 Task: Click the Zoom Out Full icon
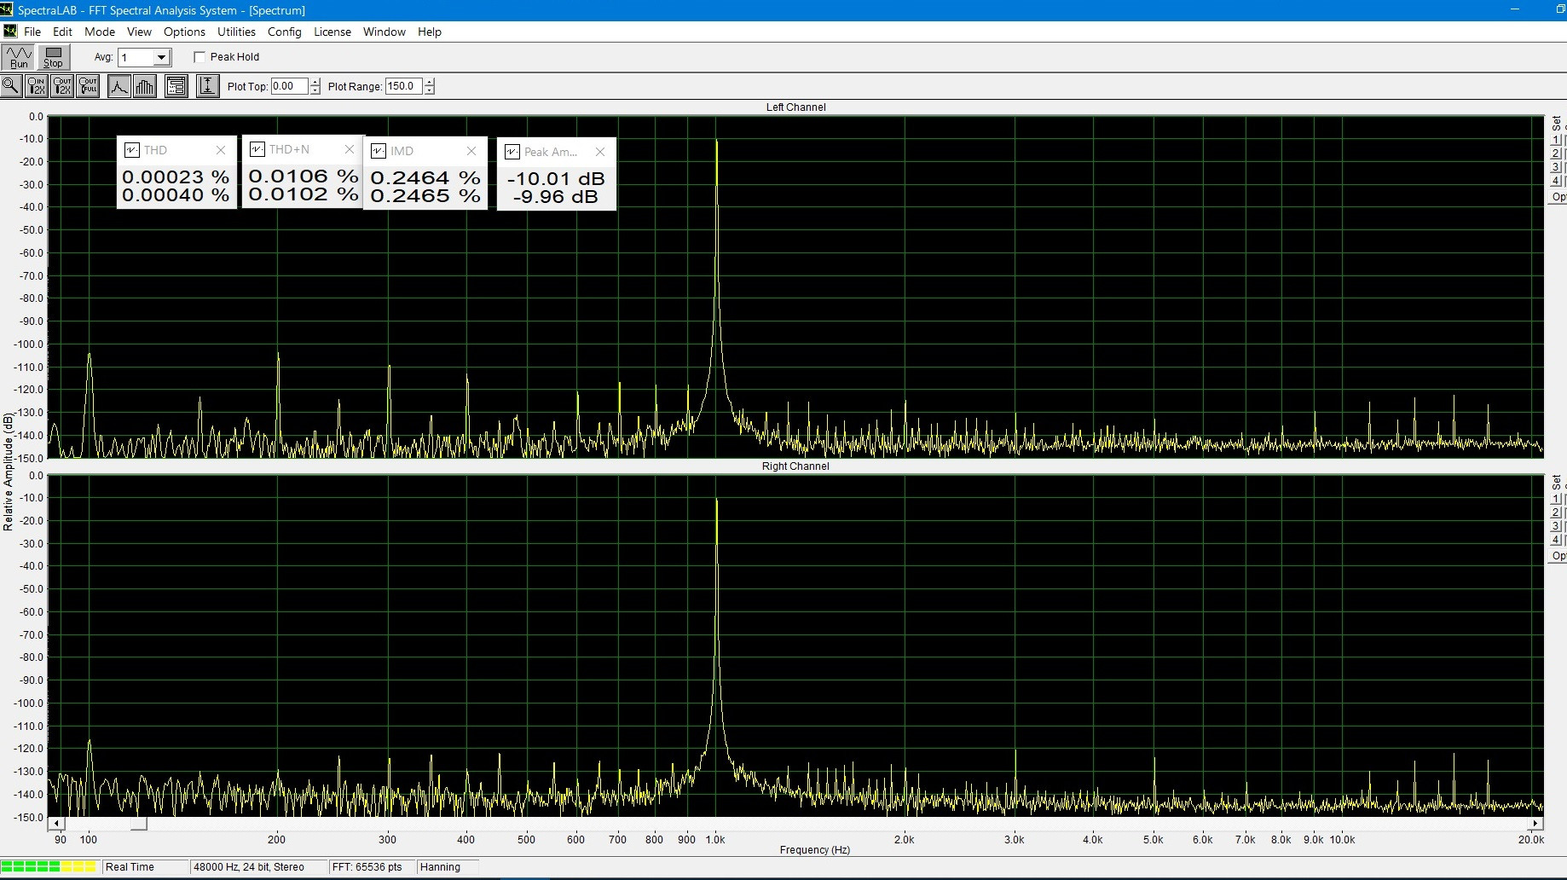point(88,86)
